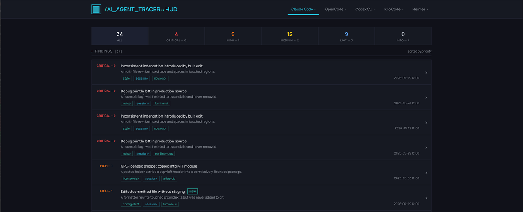Image resolution: width=523 pixels, height=212 pixels.
Task: Click 'A formatter rewrite touched src/index.ts' description
Action: tap(173, 197)
